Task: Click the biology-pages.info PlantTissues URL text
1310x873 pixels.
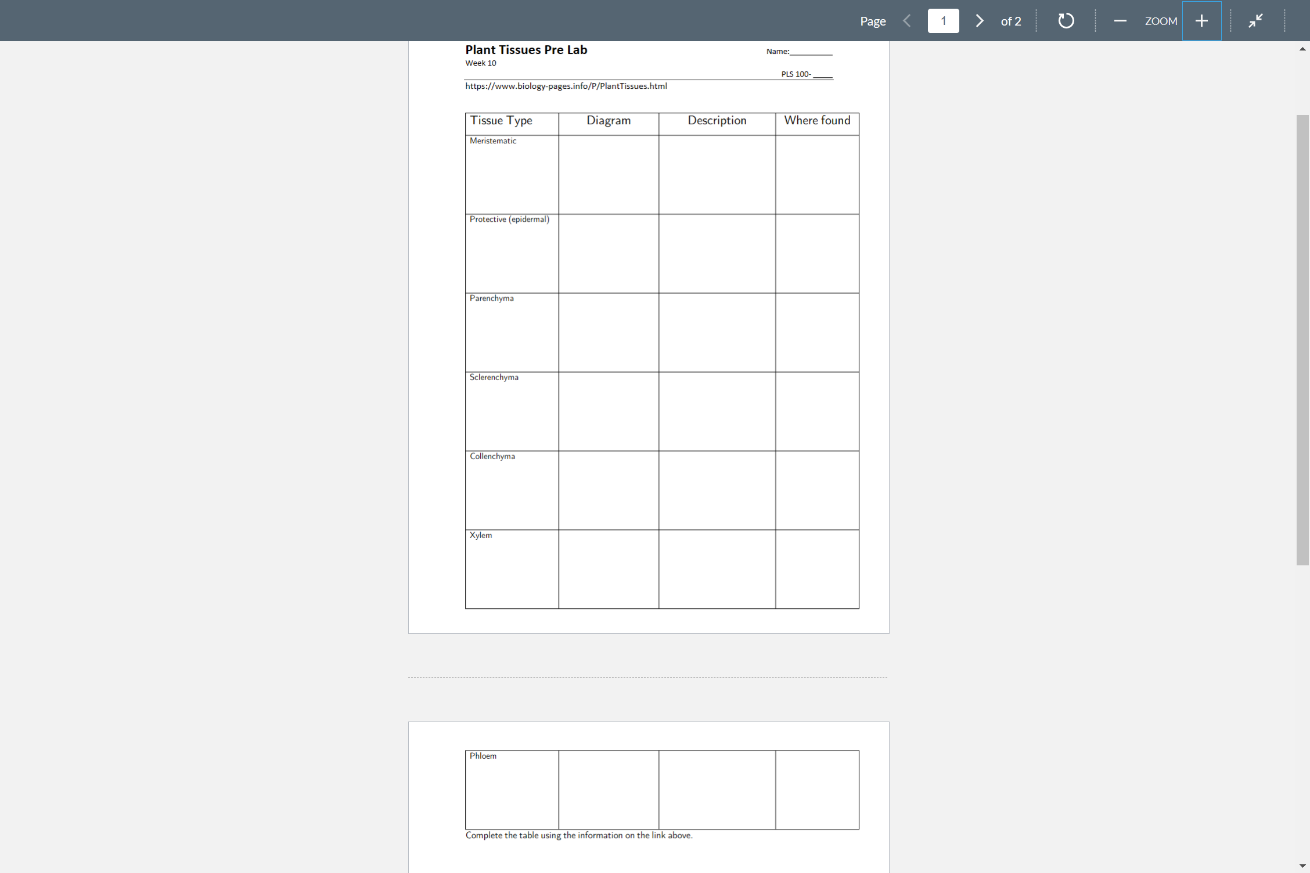Action: point(566,86)
